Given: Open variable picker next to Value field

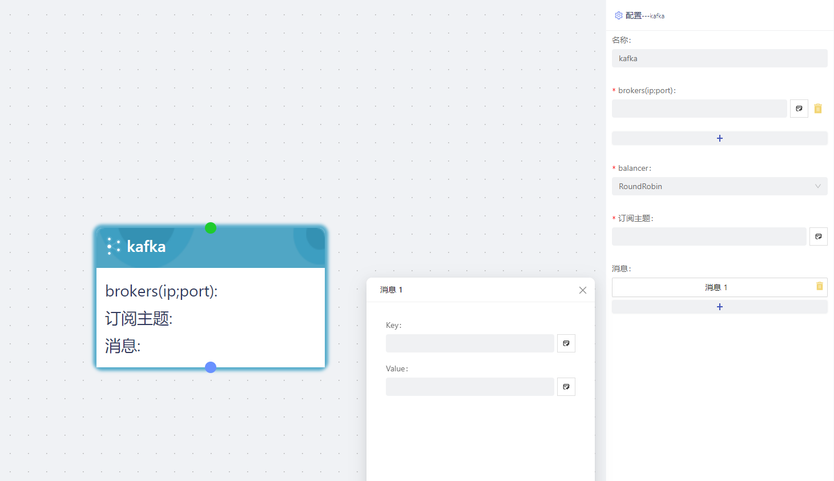Looking at the screenshot, I should pyautogui.click(x=566, y=387).
